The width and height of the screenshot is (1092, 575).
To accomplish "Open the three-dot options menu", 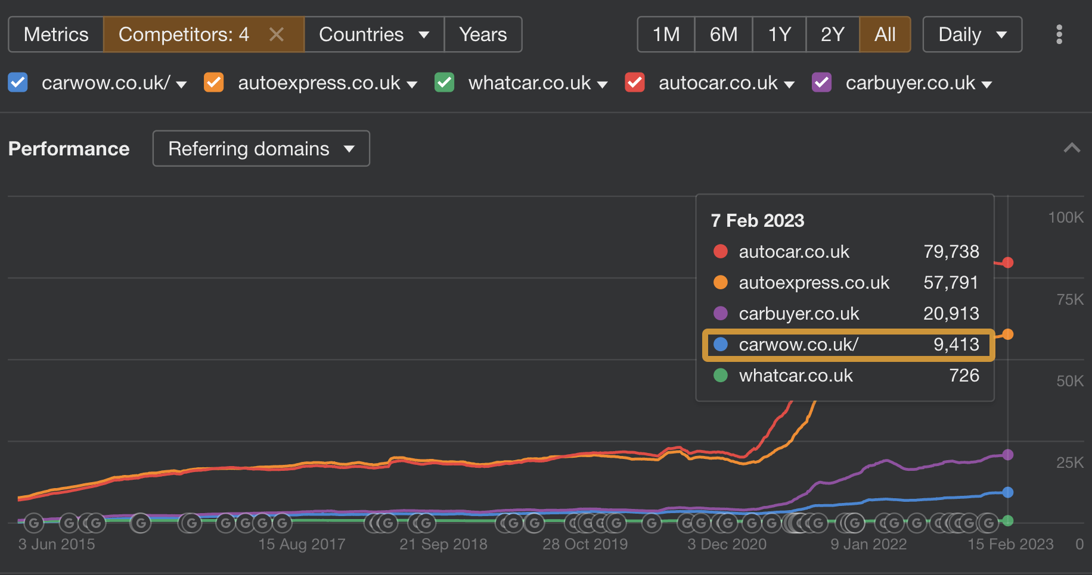I will coord(1059,35).
